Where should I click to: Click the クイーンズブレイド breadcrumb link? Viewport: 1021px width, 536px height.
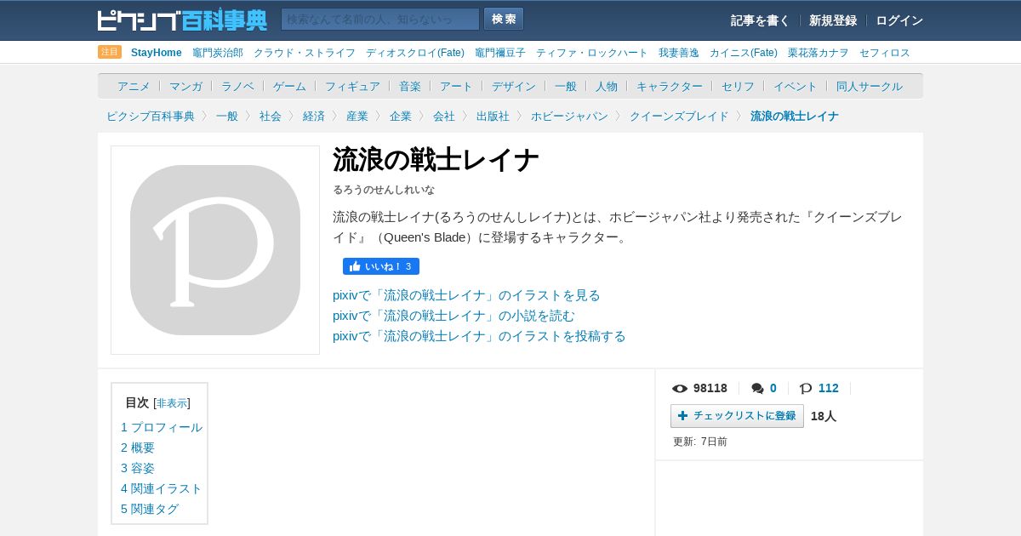(679, 116)
